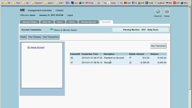Open the MEsvr bookmark
This screenshot has width=192, height=108.
[x=184, y=3]
